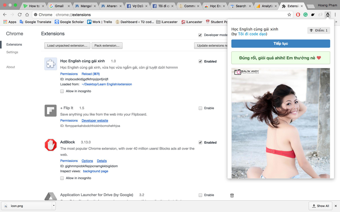Screen dimensions: 340x212
Task: Bookmark page with the star icon
Action: pyautogui.click(x=289, y=15)
